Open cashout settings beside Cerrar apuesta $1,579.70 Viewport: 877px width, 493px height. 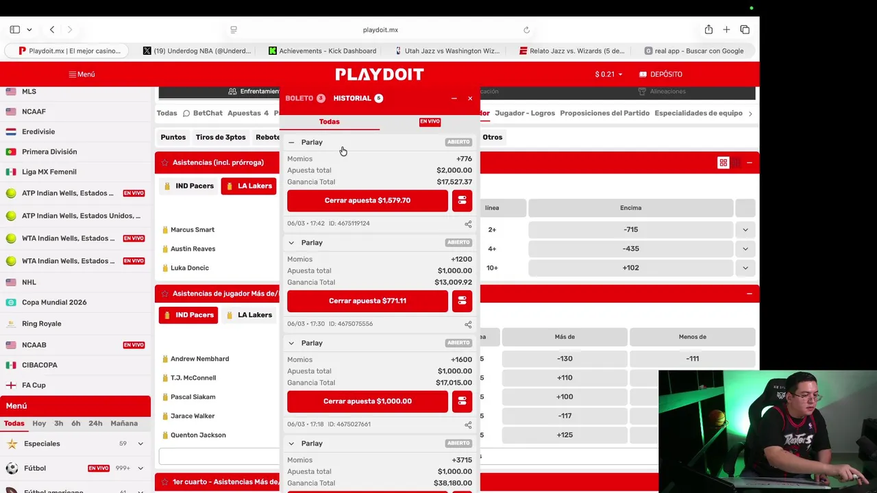pos(462,201)
